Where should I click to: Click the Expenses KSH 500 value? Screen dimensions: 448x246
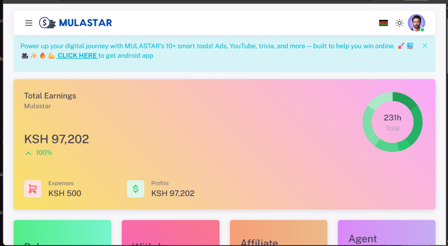pyautogui.click(x=65, y=193)
